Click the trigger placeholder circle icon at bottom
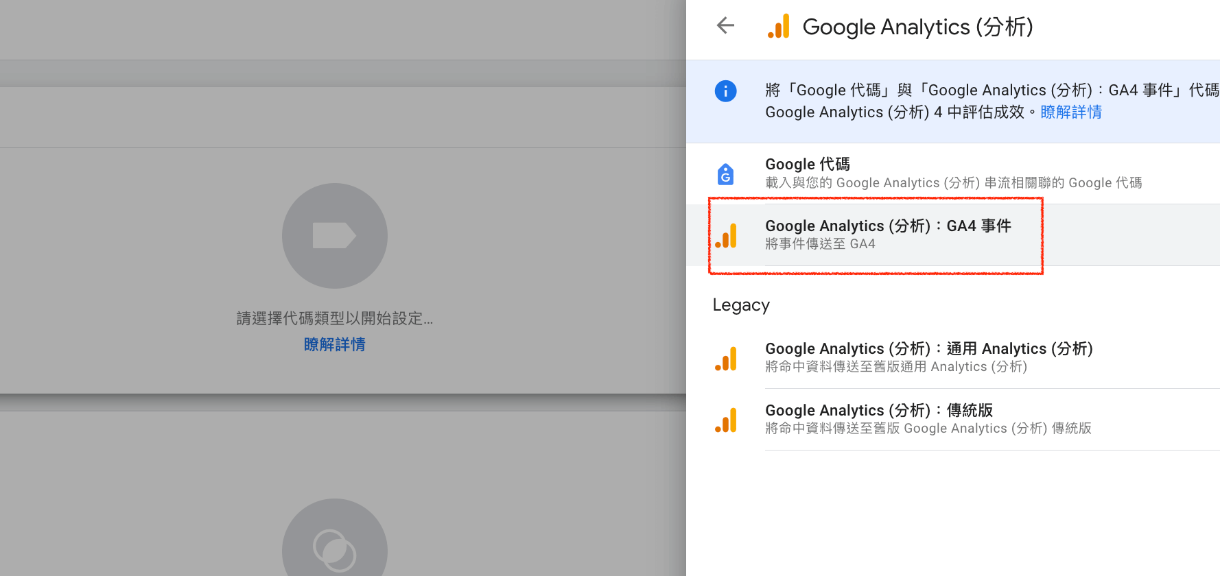This screenshot has width=1220, height=576. point(335,538)
